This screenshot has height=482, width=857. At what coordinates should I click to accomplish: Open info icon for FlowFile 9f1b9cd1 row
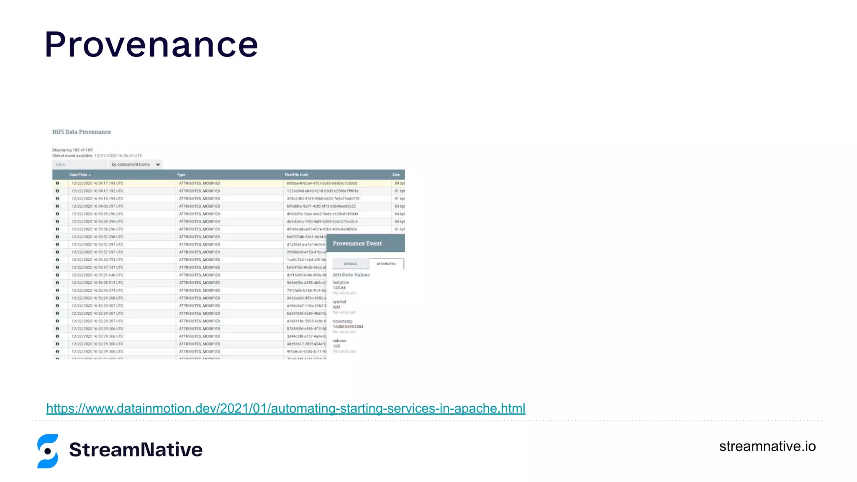[57, 351]
